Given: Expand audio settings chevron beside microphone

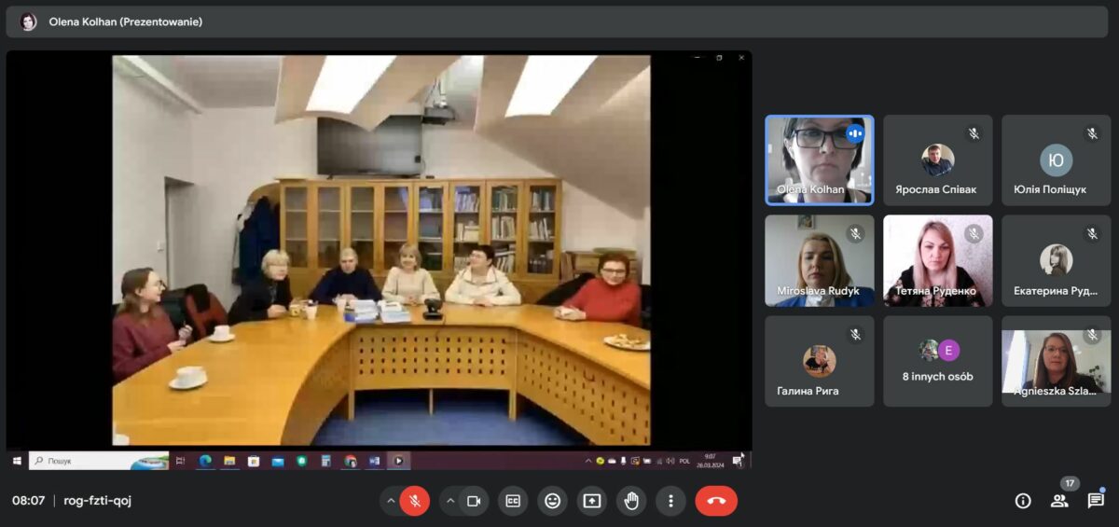Looking at the screenshot, I should click(390, 501).
